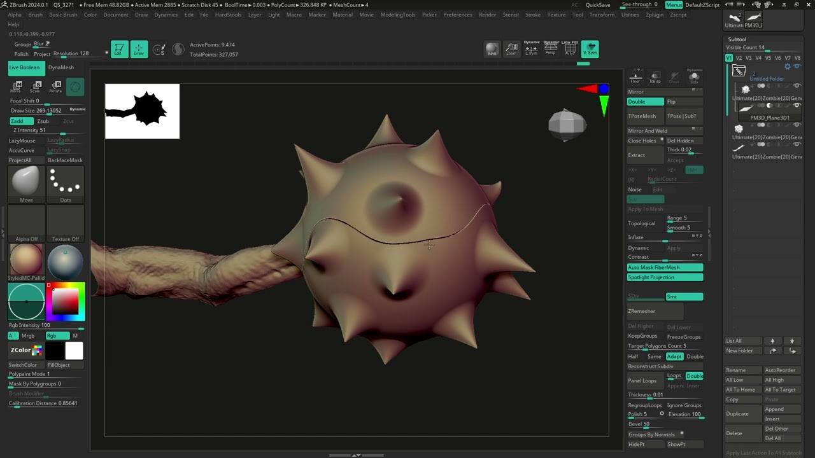Adjust the Target Polygons Count slider
This screenshot has height=458, width=815.
click(x=665, y=346)
